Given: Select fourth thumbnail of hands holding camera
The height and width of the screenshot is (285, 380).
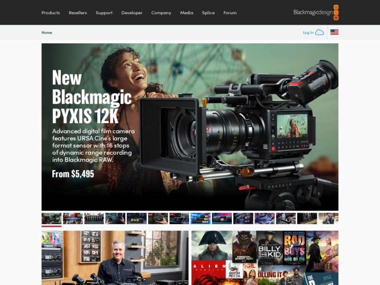Looking at the screenshot, I should coord(115,218).
